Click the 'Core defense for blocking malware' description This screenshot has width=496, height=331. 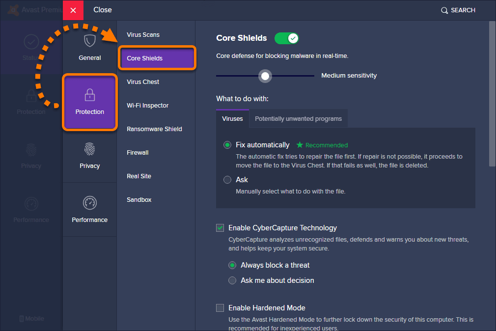(282, 56)
